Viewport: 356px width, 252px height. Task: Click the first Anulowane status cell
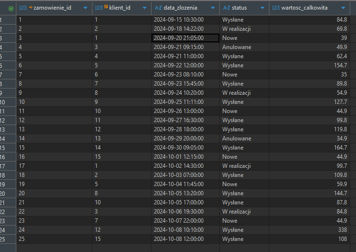237,47
